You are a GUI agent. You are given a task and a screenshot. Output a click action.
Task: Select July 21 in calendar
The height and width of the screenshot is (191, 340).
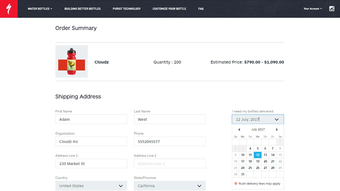[273, 161]
